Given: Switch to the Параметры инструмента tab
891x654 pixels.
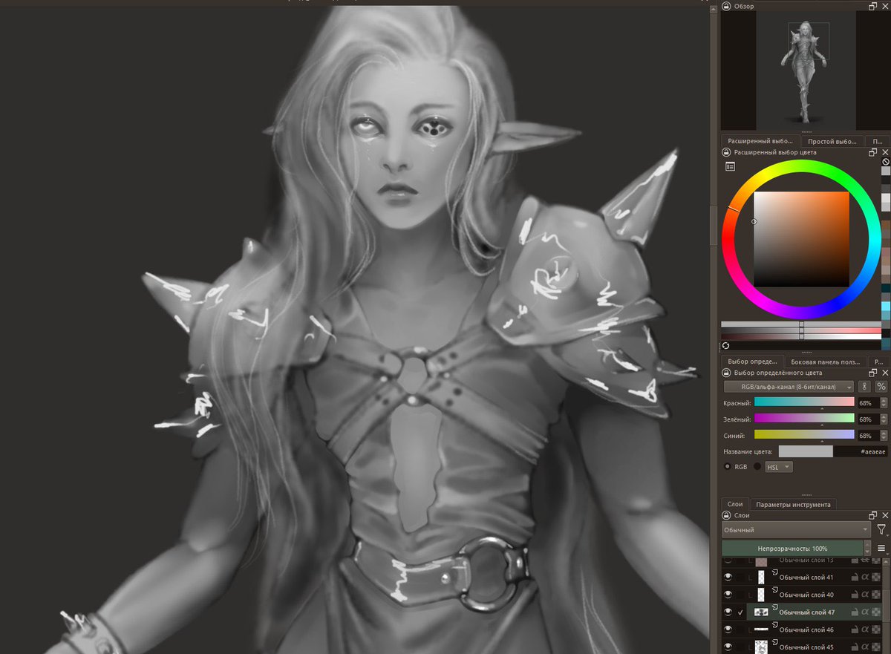Looking at the screenshot, I should point(792,504).
